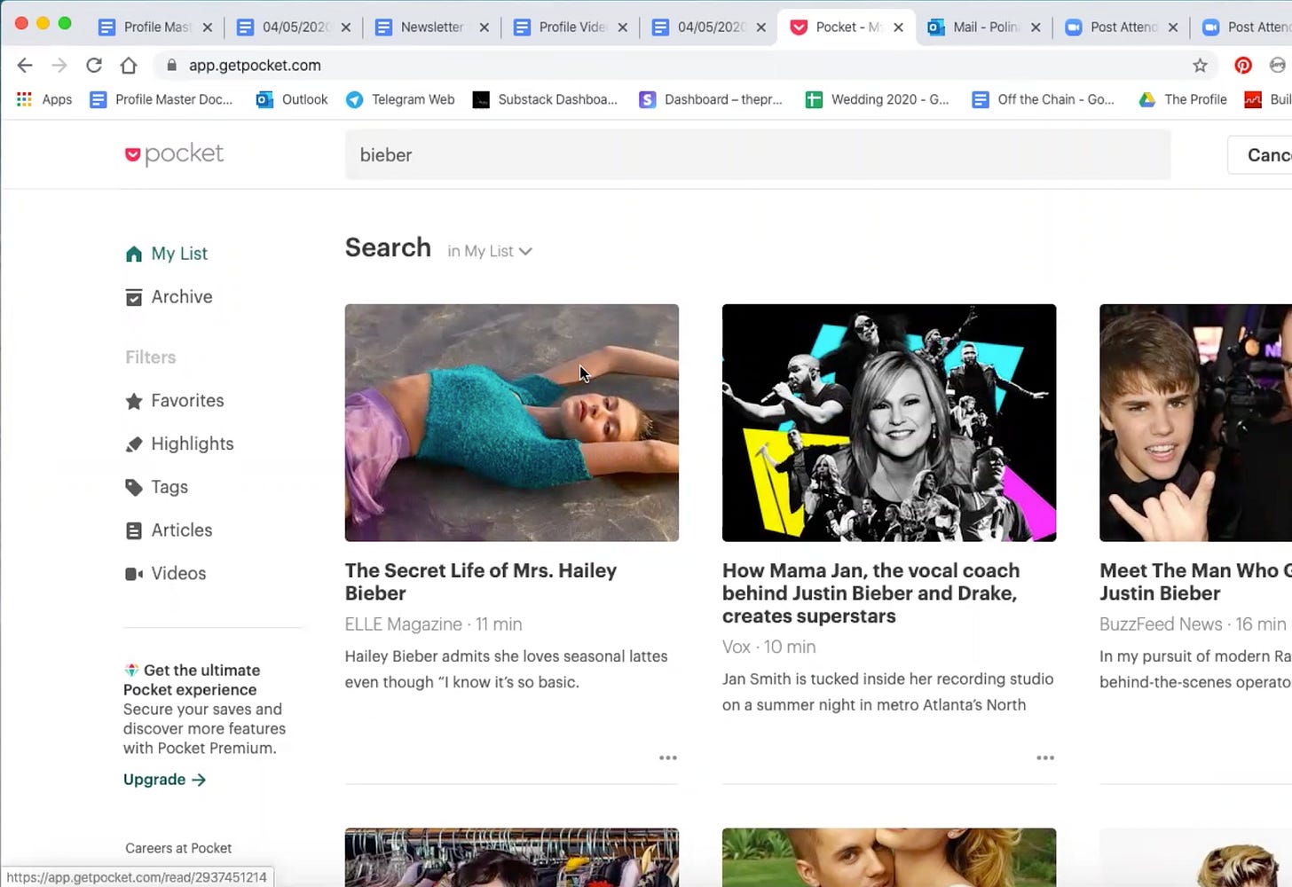Open 'Meet The Man Who' article title
Image resolution: width=1292 pixels, height=887 pixels.
pyautogui.click(x=1195, y=582)
